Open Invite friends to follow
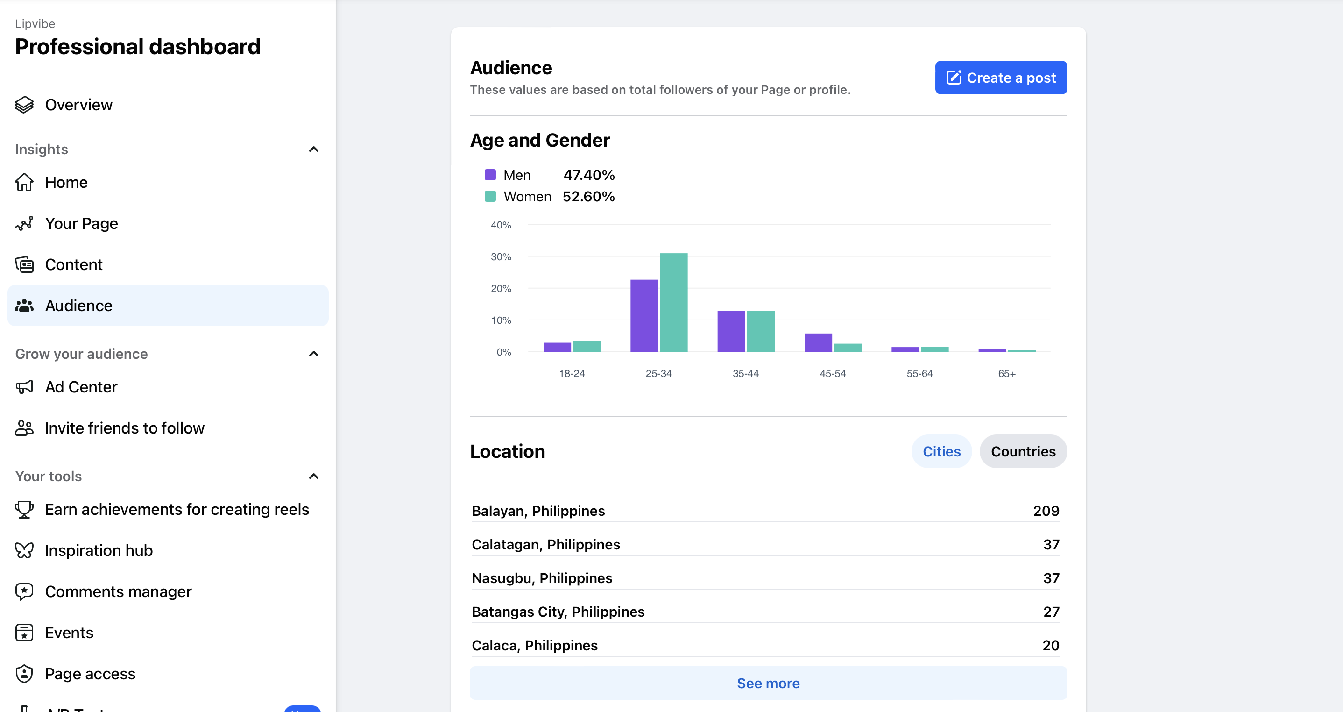 coord(124,428)
